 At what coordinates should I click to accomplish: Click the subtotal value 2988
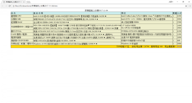(179, 28)
